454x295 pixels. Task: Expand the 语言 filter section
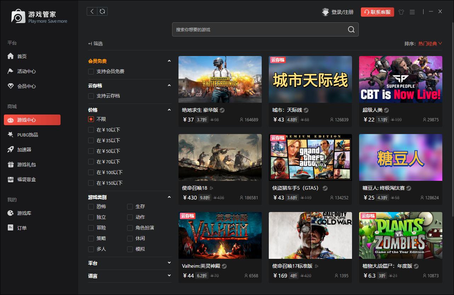click(169, 275)
